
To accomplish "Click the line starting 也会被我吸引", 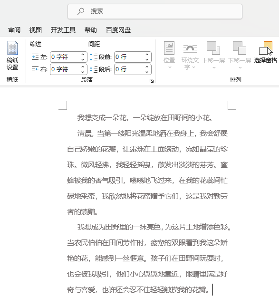I will [x=147, y=274].
